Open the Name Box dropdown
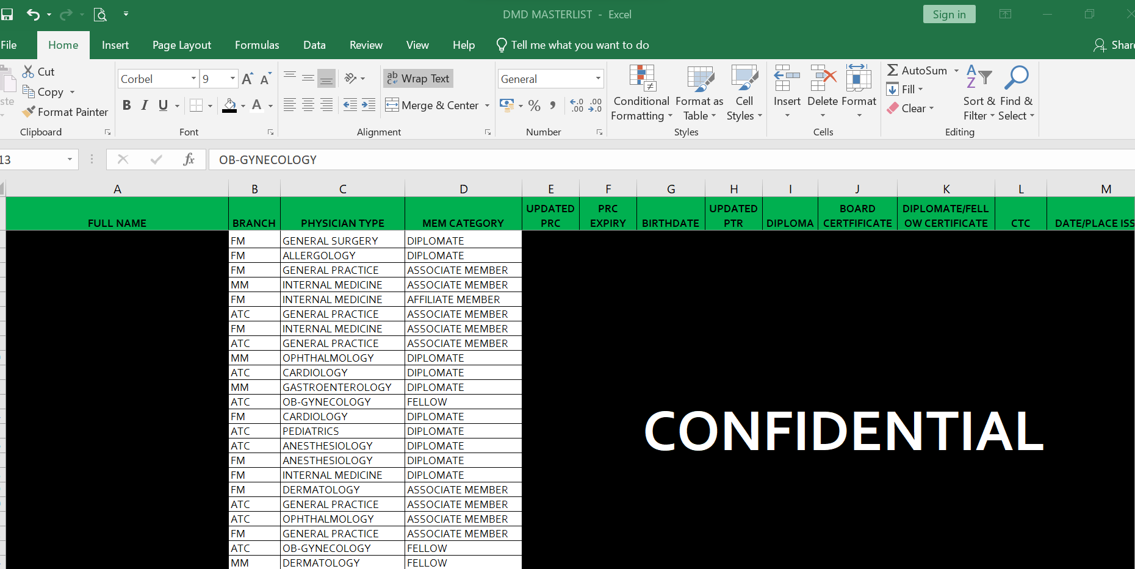 click(x=70, y=160)
